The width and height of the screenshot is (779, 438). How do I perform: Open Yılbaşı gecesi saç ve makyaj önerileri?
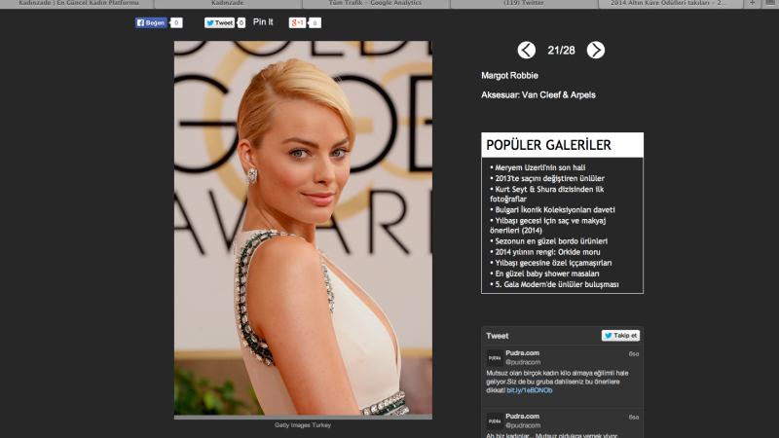click(547, 226)
